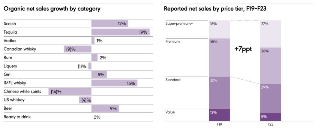
Task: Select the F23 Value 8% segment
Action: pos(271,117)
